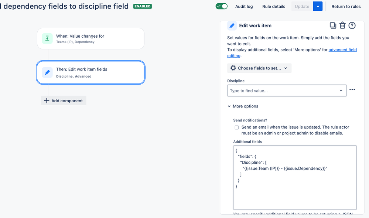Viewport: 369px width, 218px height.
Task: Click the duplicate component icon
Action: click(333, 25)
